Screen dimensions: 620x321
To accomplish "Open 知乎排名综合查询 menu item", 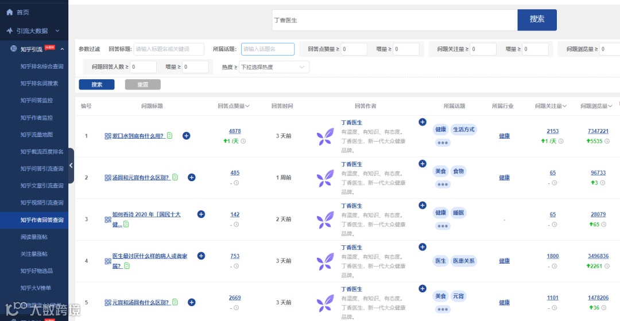I will click(41, 66).
